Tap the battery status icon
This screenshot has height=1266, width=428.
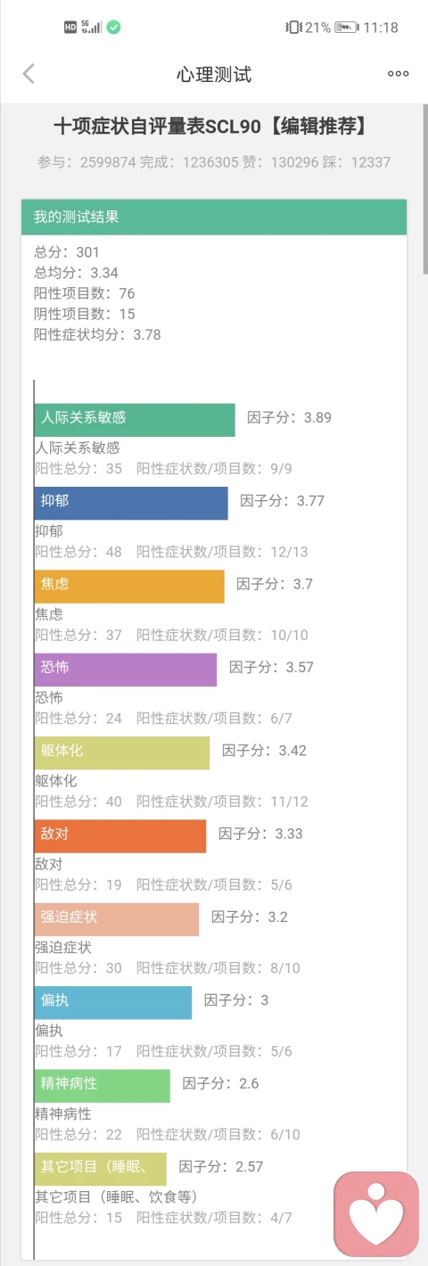[x=346, y=28]
